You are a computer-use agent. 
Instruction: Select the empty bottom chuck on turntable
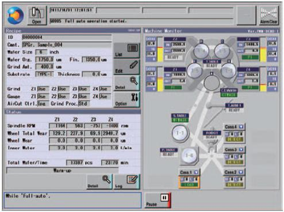[x=212, y=82]
